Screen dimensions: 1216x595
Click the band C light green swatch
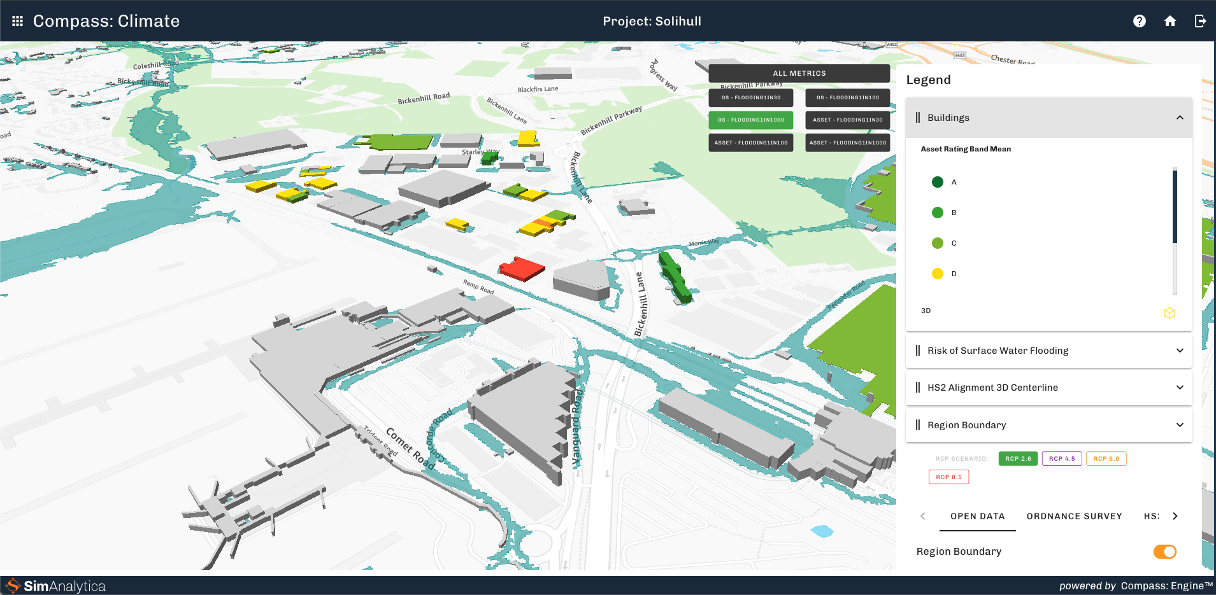point(938,243)
